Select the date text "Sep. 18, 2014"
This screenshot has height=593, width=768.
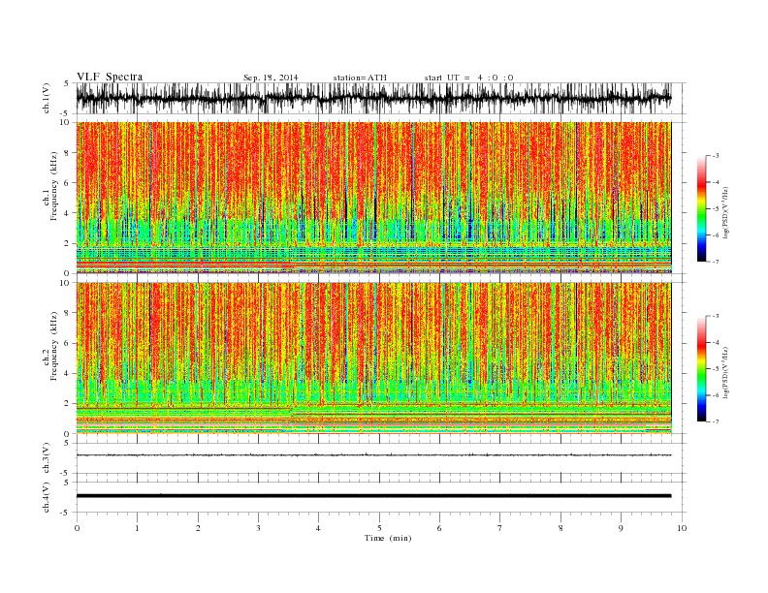271,78
